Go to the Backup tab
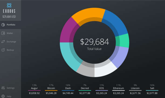The height and width of the screenshot is (98, 165). pyautogui.click(x=11, y=50)
